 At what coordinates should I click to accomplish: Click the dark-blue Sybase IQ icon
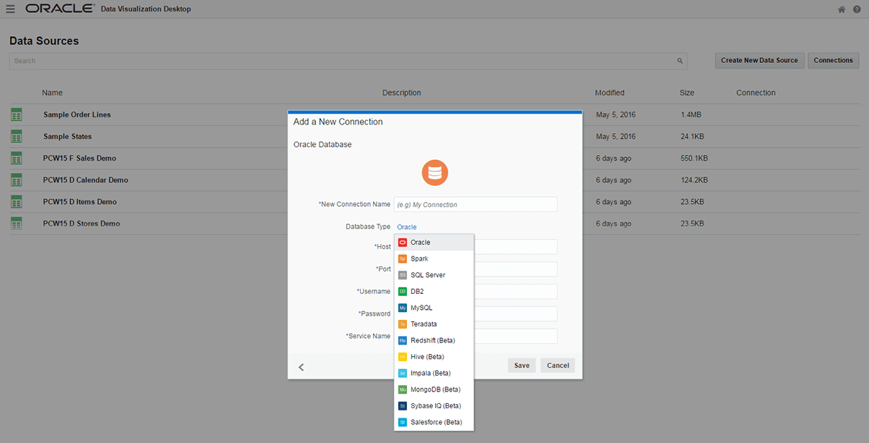pos(403,405)
